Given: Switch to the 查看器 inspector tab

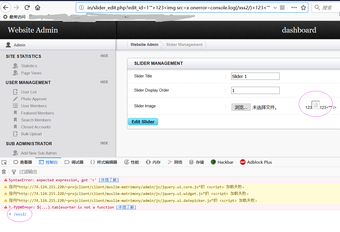Looking at the screenshot, I should [23, 162].
